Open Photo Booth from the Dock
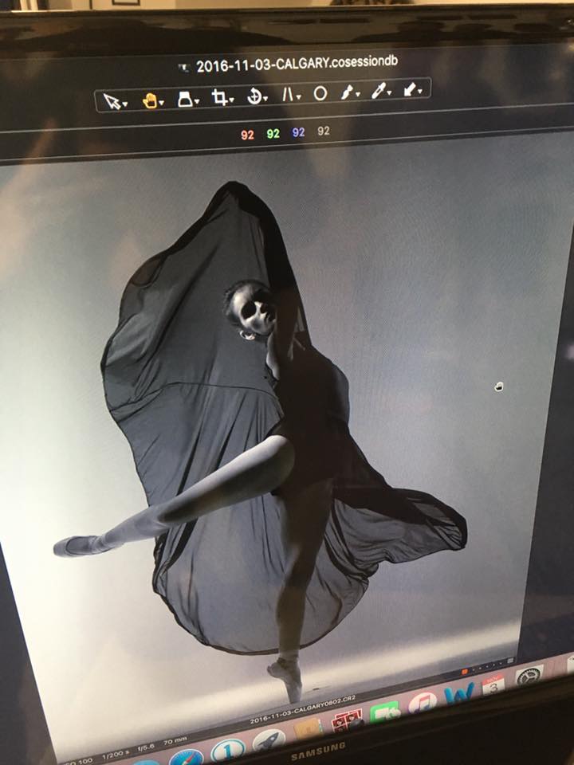 point(348,720)
